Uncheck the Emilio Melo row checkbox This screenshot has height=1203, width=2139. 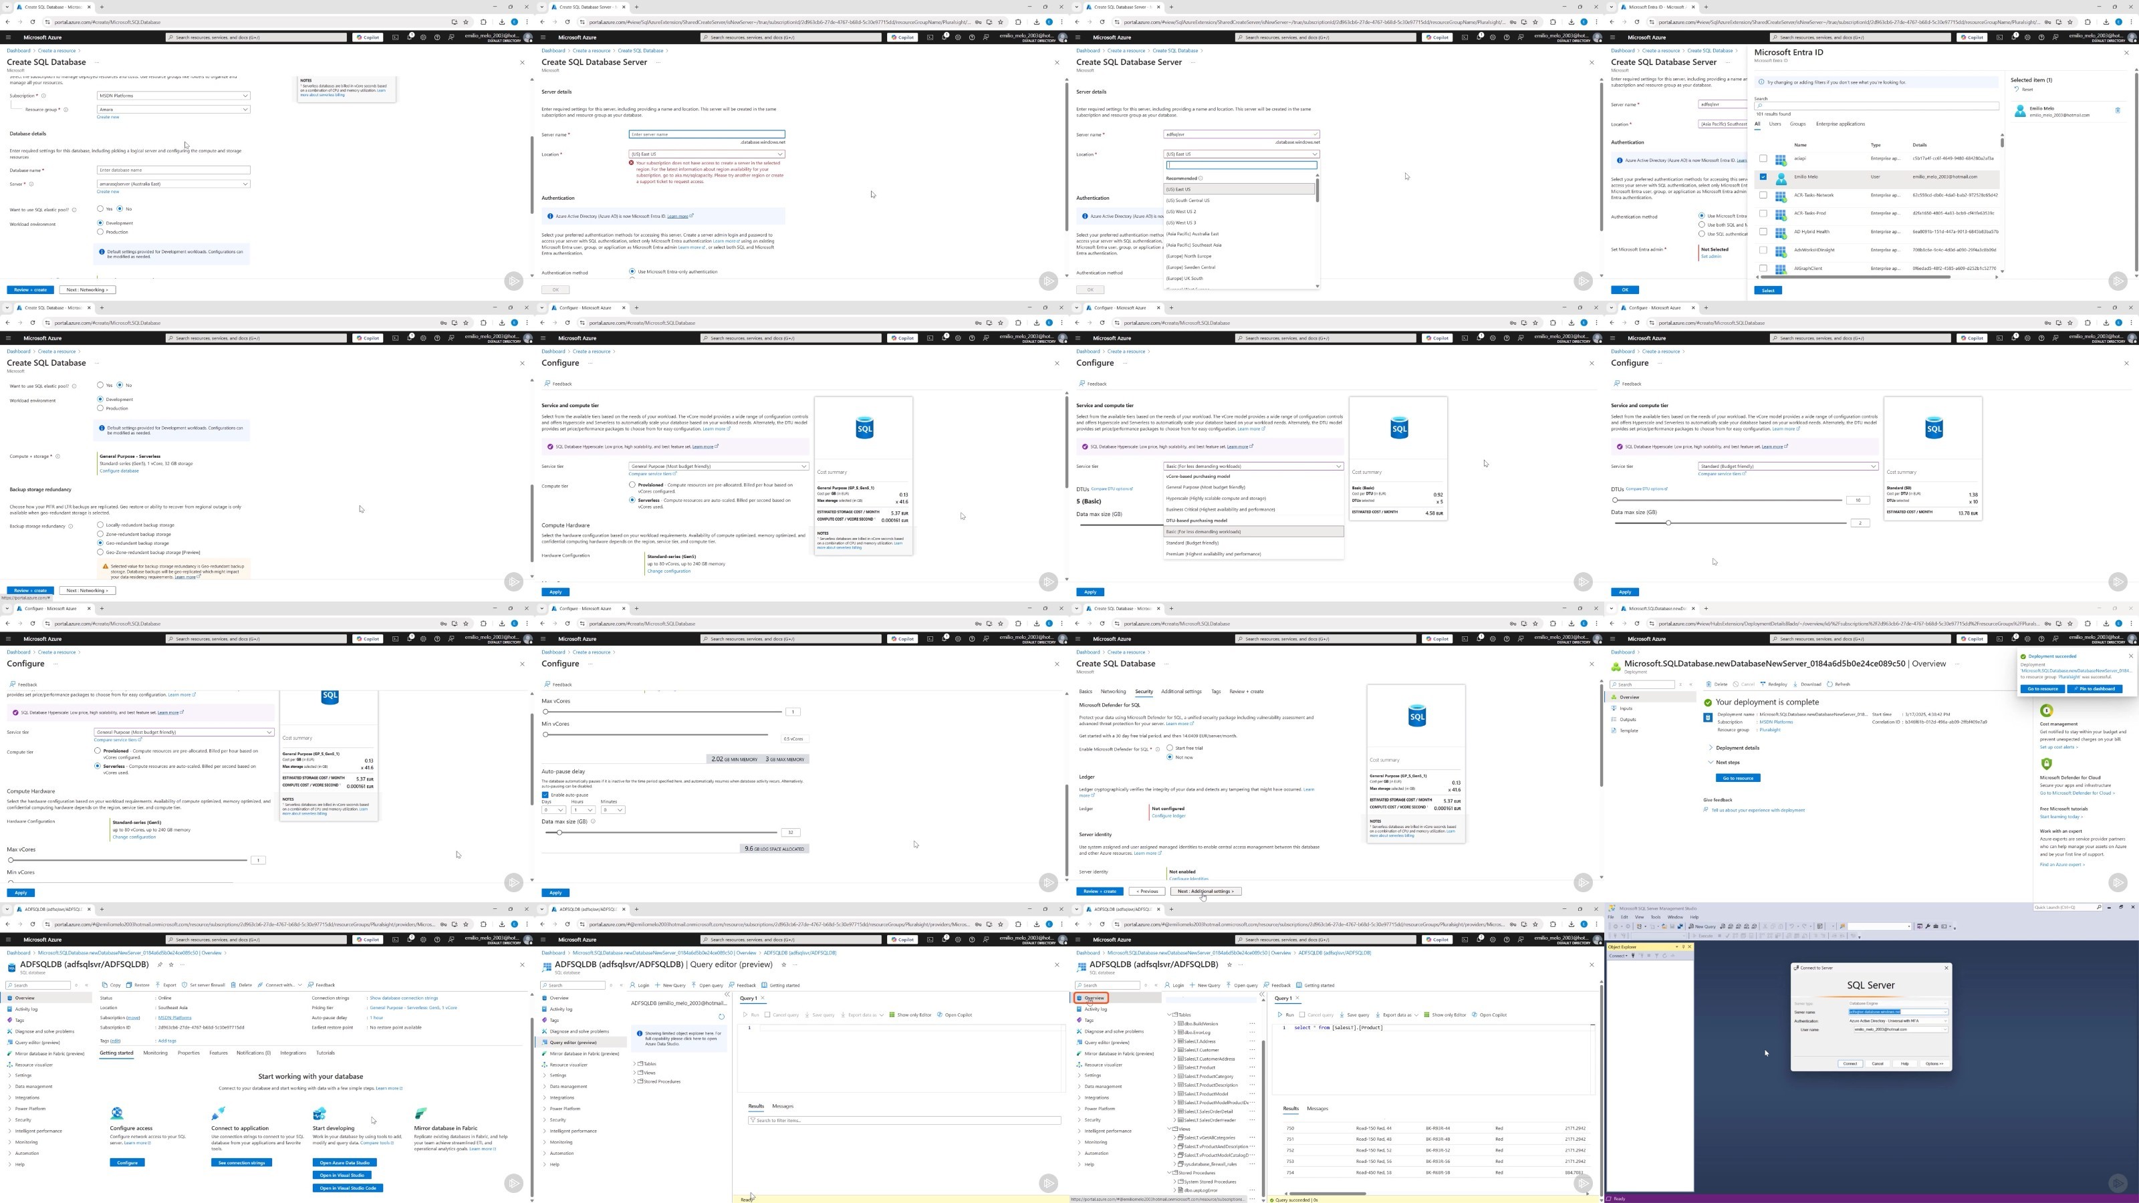[x=1763, y=177]
